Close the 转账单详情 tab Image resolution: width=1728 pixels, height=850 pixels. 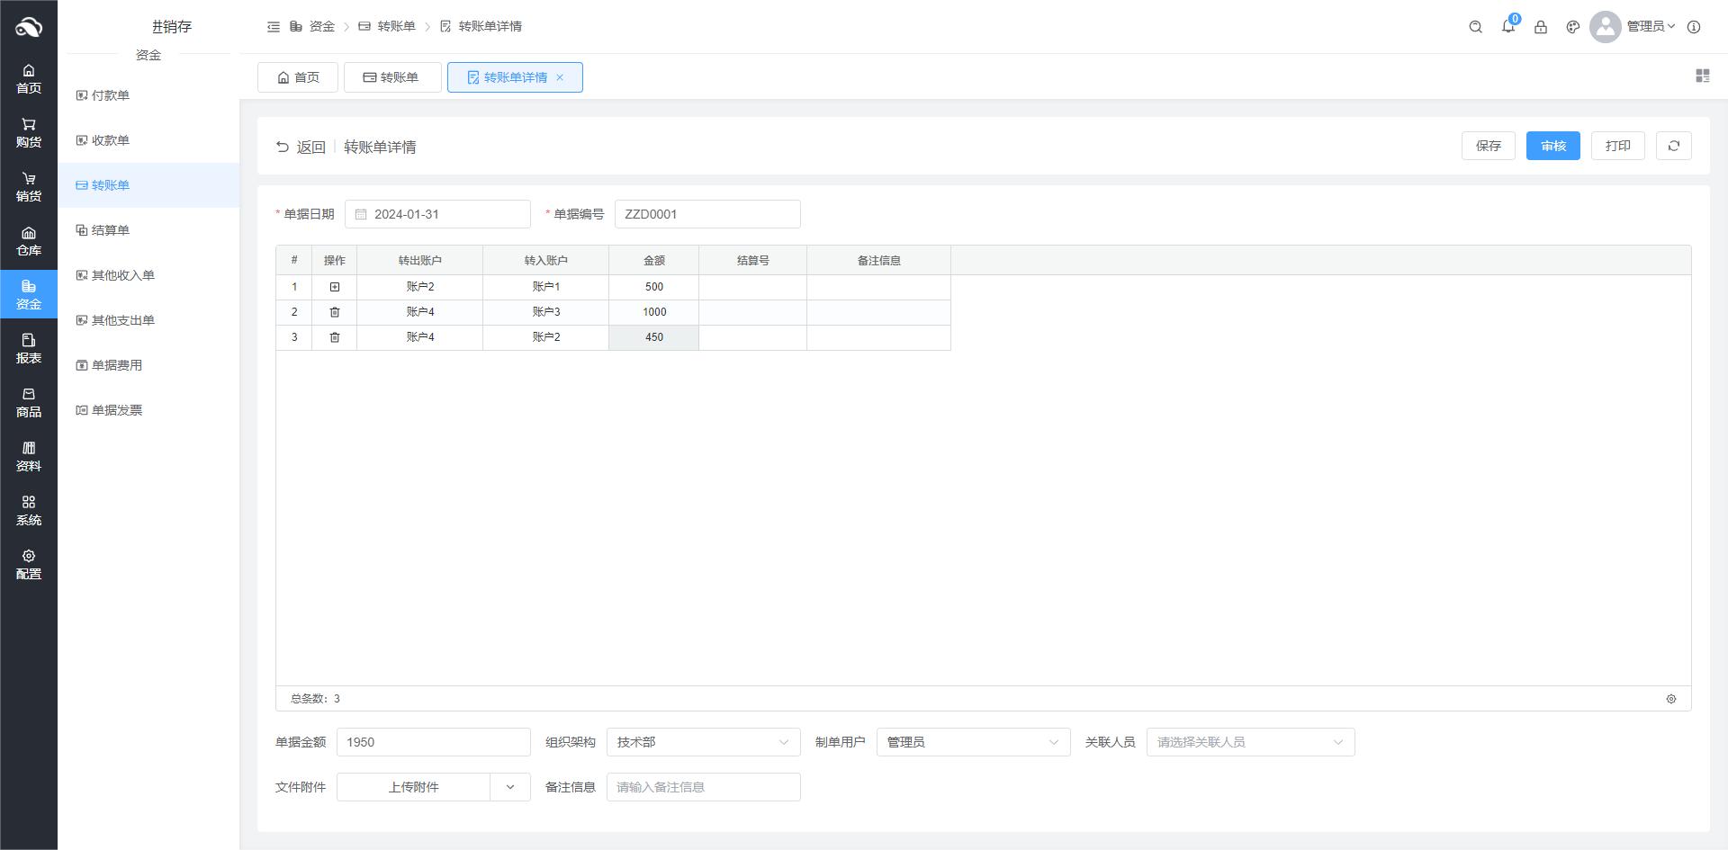[x=560, y=77]
